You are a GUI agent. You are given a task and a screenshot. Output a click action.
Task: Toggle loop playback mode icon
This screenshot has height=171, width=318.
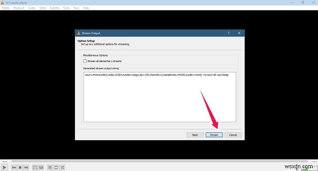[56, 167]
